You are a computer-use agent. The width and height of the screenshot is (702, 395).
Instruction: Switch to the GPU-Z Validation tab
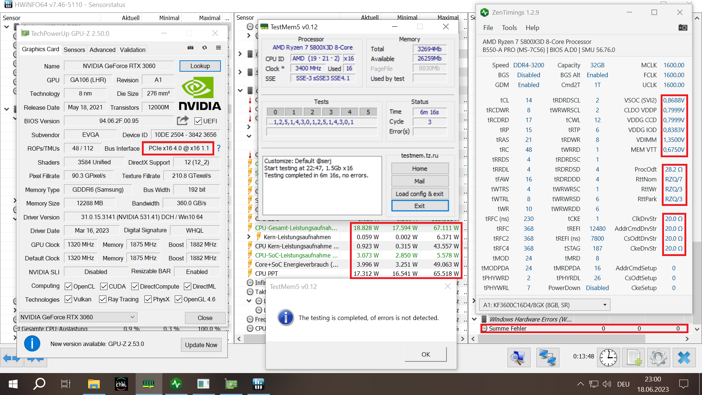132,50
